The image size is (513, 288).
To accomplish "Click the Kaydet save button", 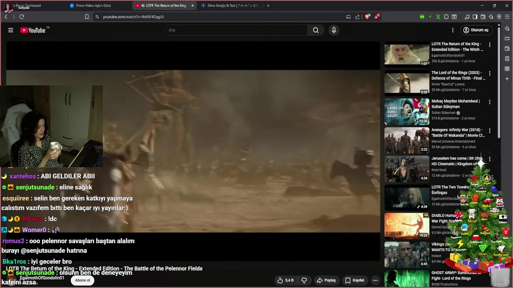I will (x=354, y=280).
